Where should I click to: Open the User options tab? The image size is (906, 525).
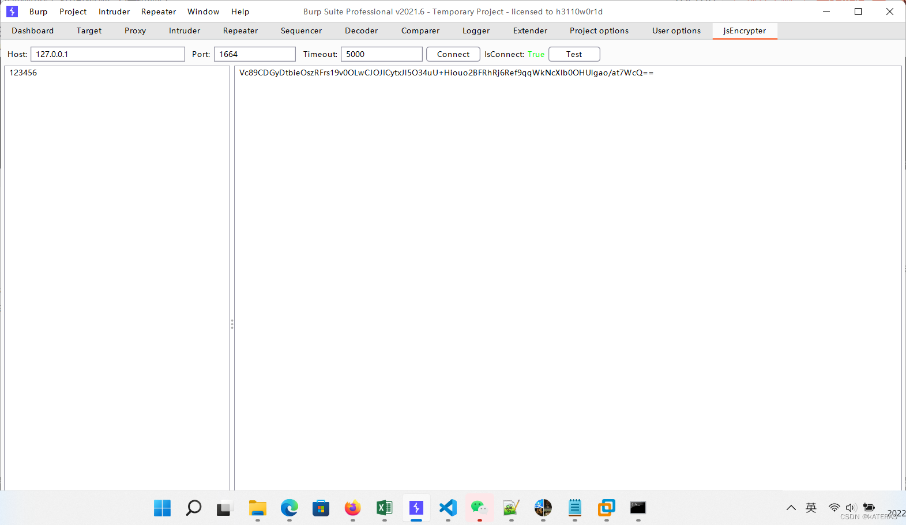(676, 31)
